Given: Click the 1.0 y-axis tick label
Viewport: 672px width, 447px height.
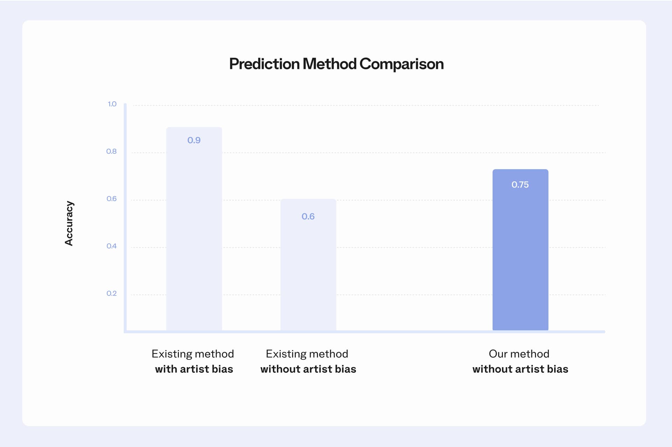Looking at the screenshot, I should (x=112, y=104).
